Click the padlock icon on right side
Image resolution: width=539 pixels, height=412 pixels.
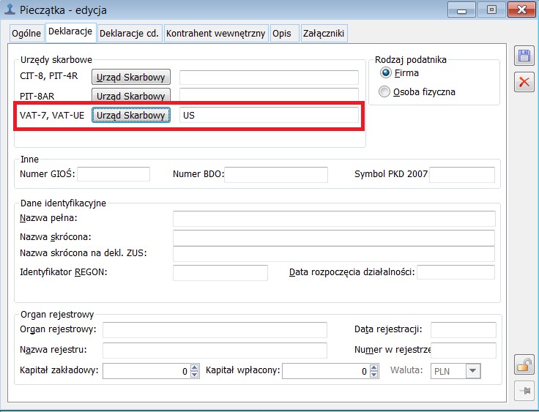click(524, 364)
